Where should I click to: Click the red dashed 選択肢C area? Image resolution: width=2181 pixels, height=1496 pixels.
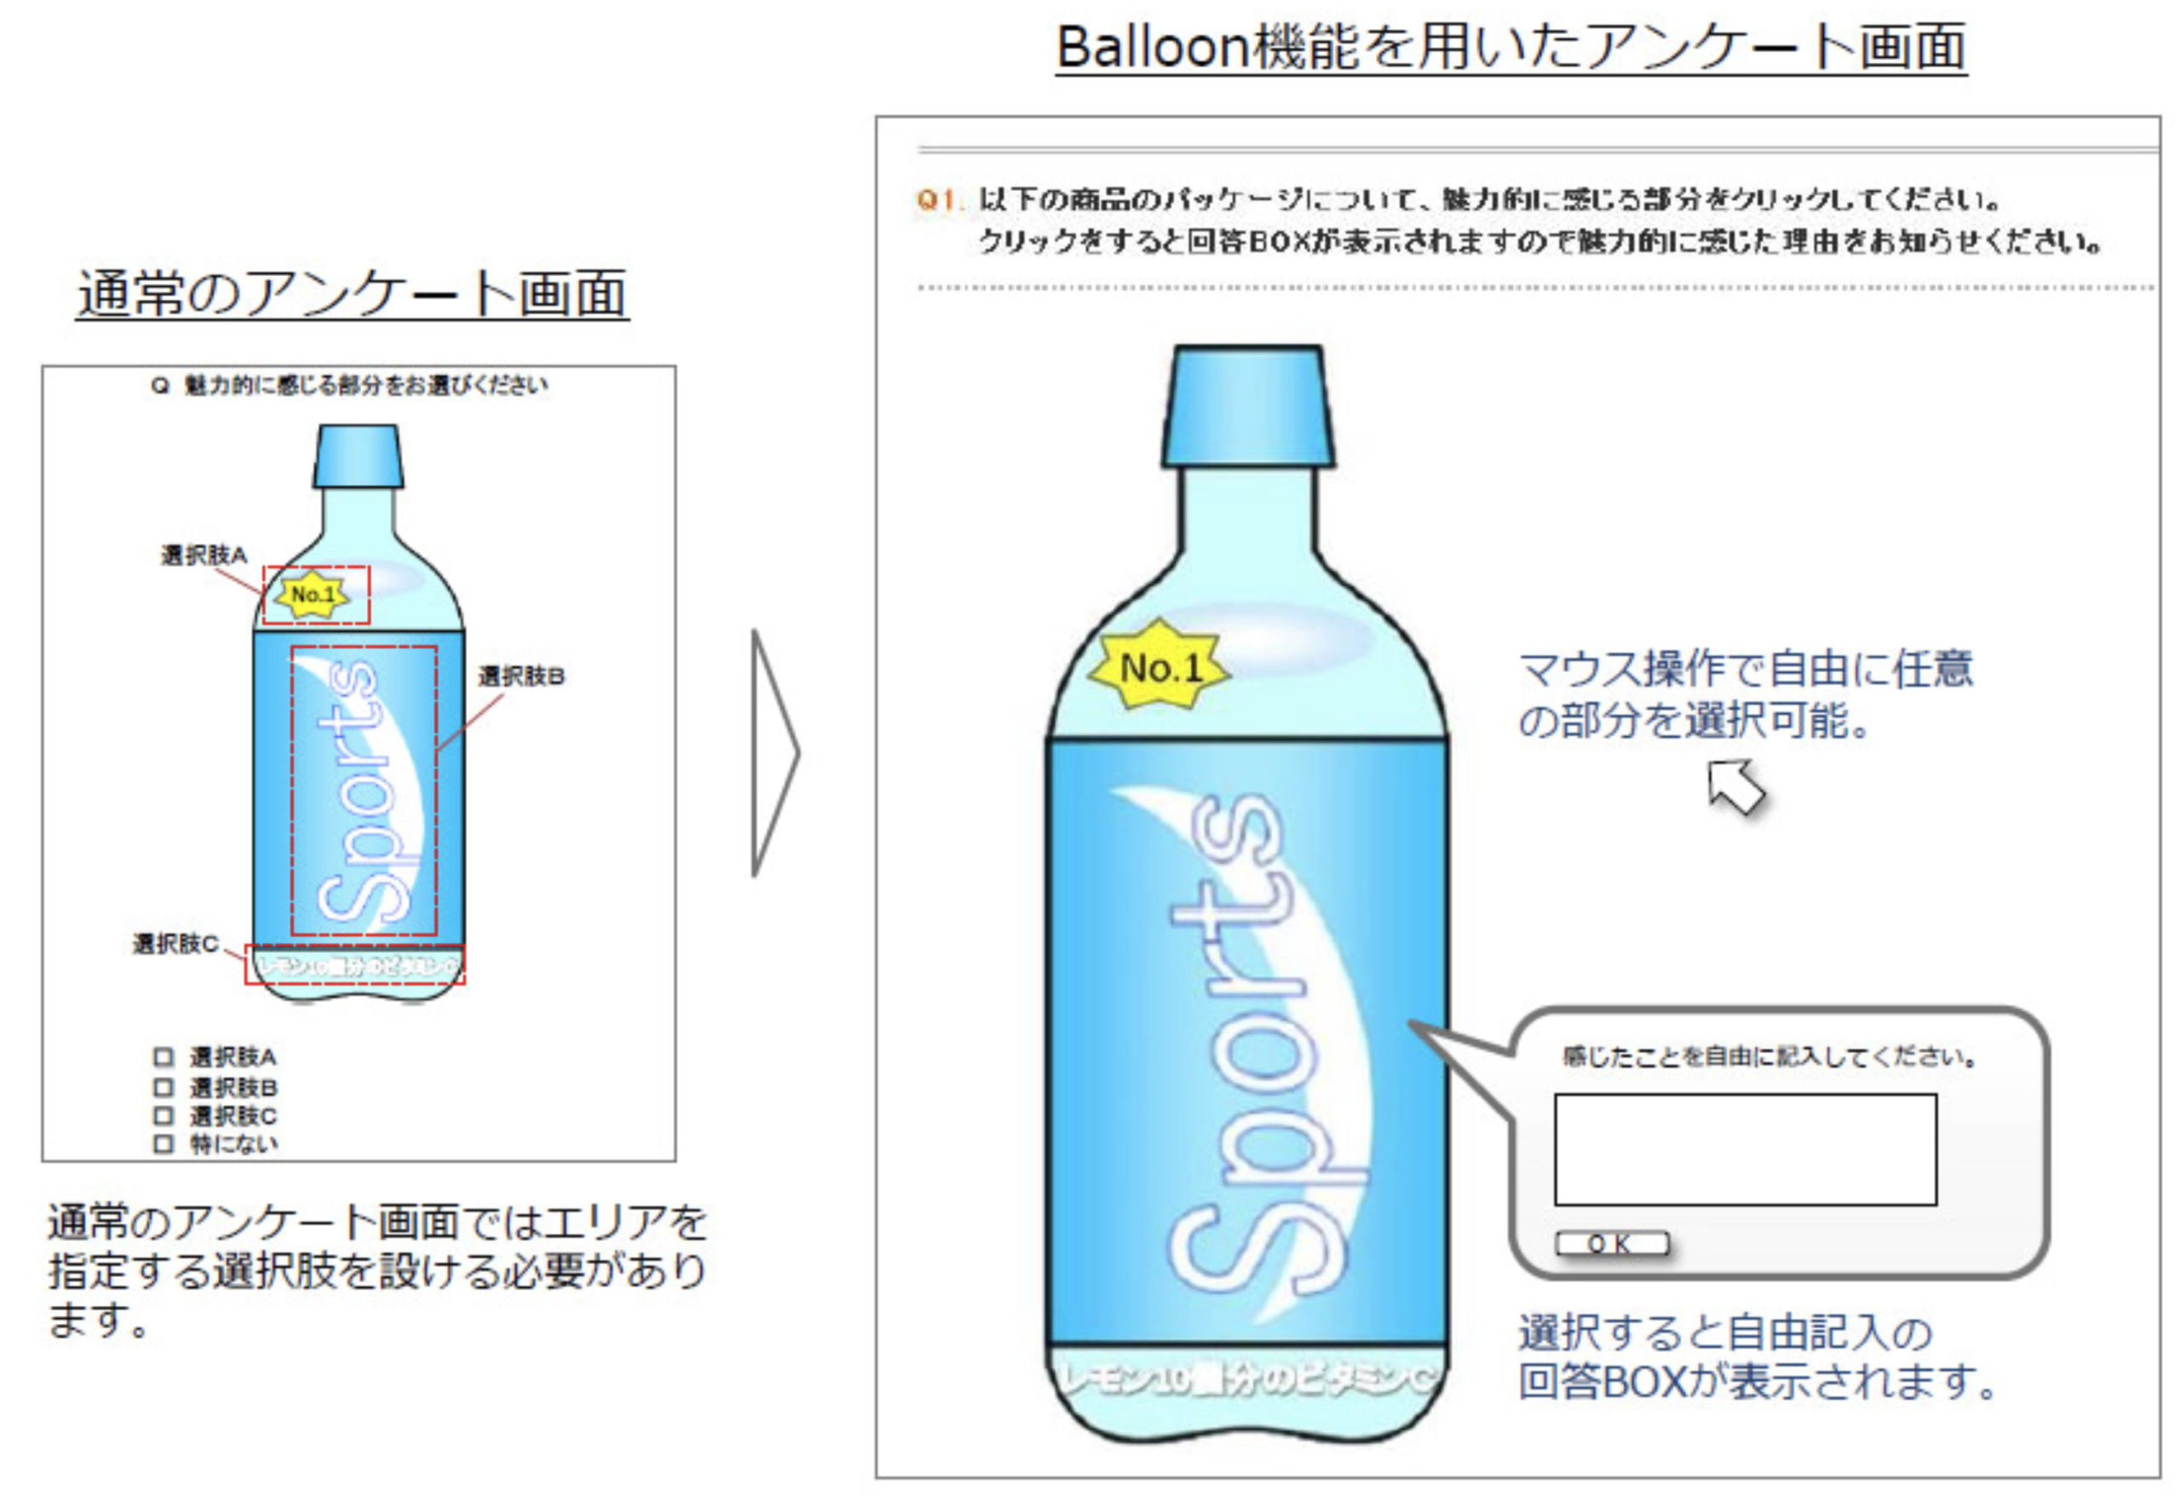click(x=355, y=964)
